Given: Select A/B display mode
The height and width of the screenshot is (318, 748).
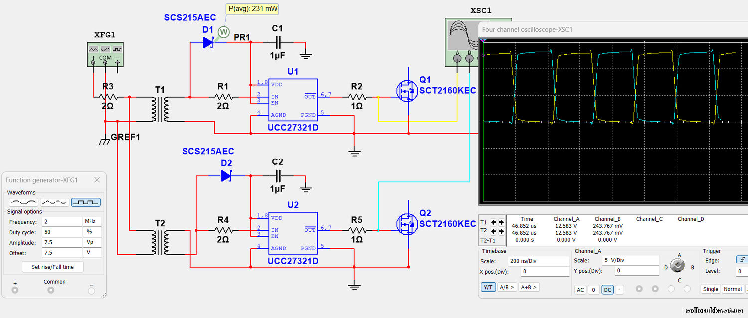Looking at the screenshot, I should point(507,287).
